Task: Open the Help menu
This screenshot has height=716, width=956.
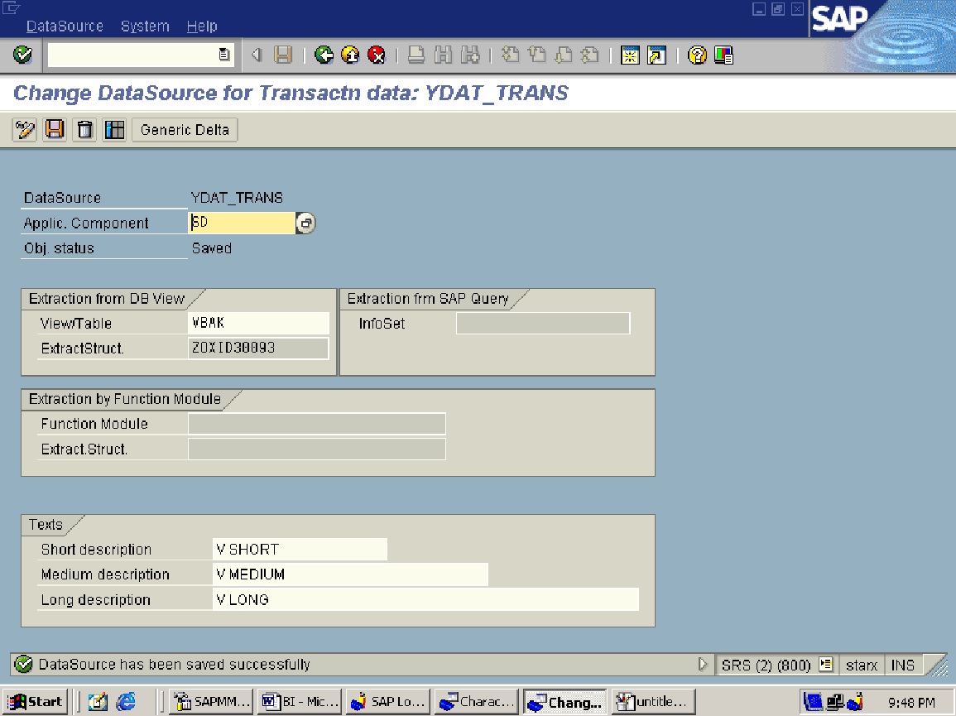Action: coord(202,26)
